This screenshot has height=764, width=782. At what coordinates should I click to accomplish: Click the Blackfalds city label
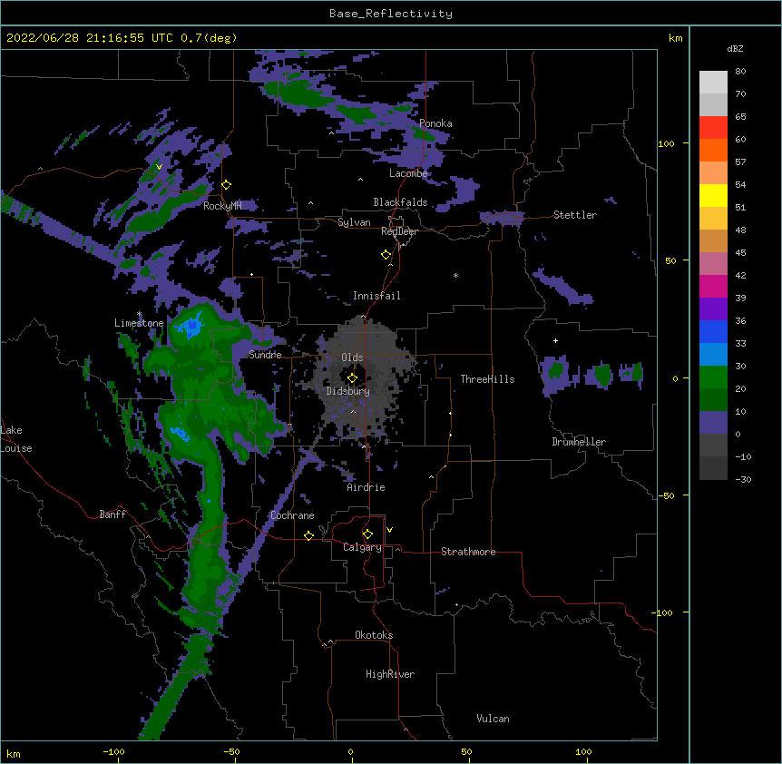coord(400,202)
